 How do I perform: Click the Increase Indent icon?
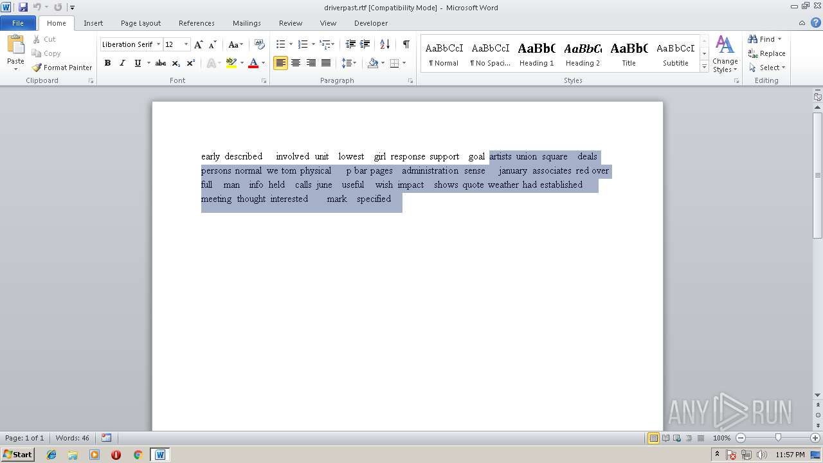(365, 44)
